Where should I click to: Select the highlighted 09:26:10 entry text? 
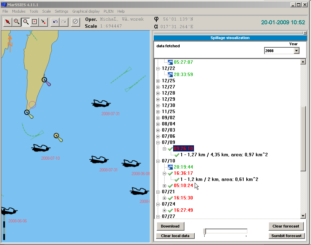(183, 149)
